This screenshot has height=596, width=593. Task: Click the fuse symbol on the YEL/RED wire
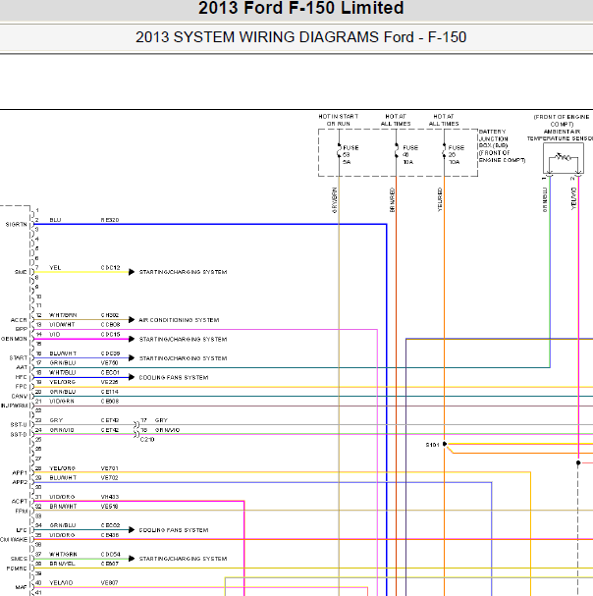coord(444,151)
